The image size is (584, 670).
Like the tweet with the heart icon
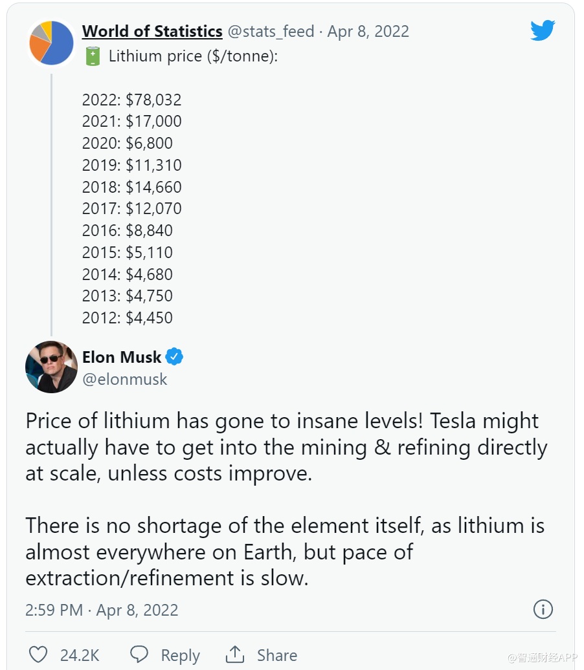click(x=38, y=654)
